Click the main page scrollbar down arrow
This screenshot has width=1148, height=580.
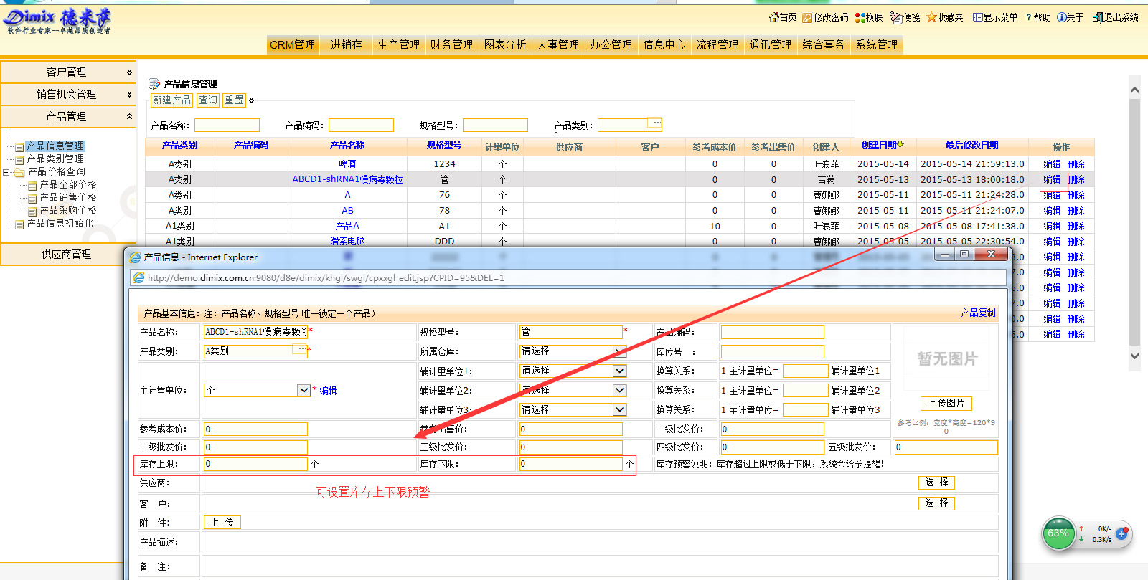(1134, 356)
